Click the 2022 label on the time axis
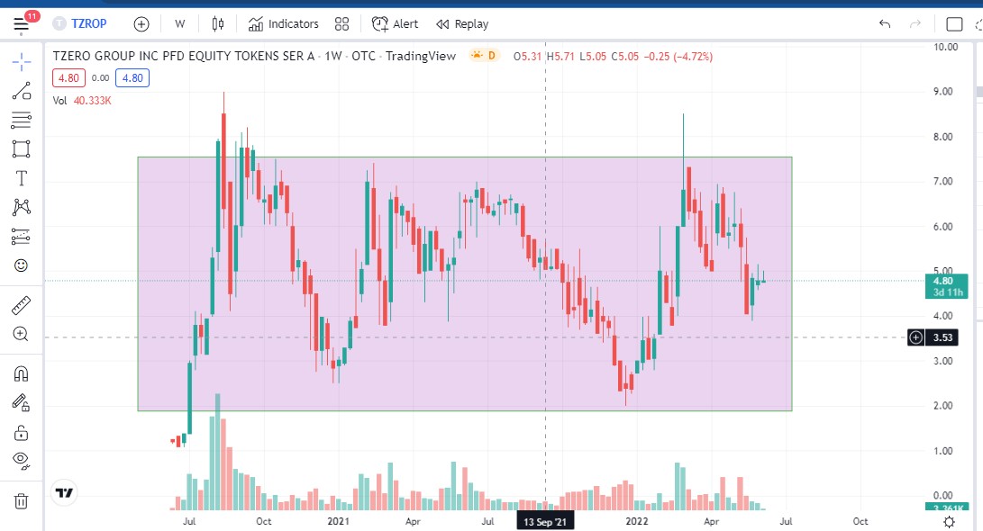The image size is (983, 531). pyautogui.click(x=637, y=521)
